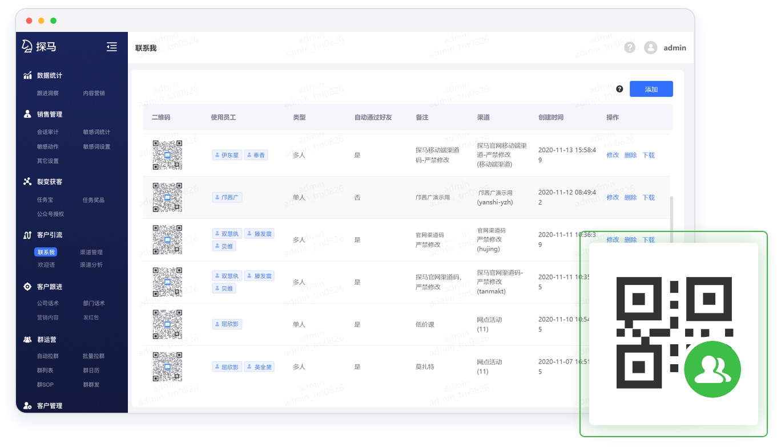
Task: Open the 客户跟进 section icon
Action: tap(27, 287)
